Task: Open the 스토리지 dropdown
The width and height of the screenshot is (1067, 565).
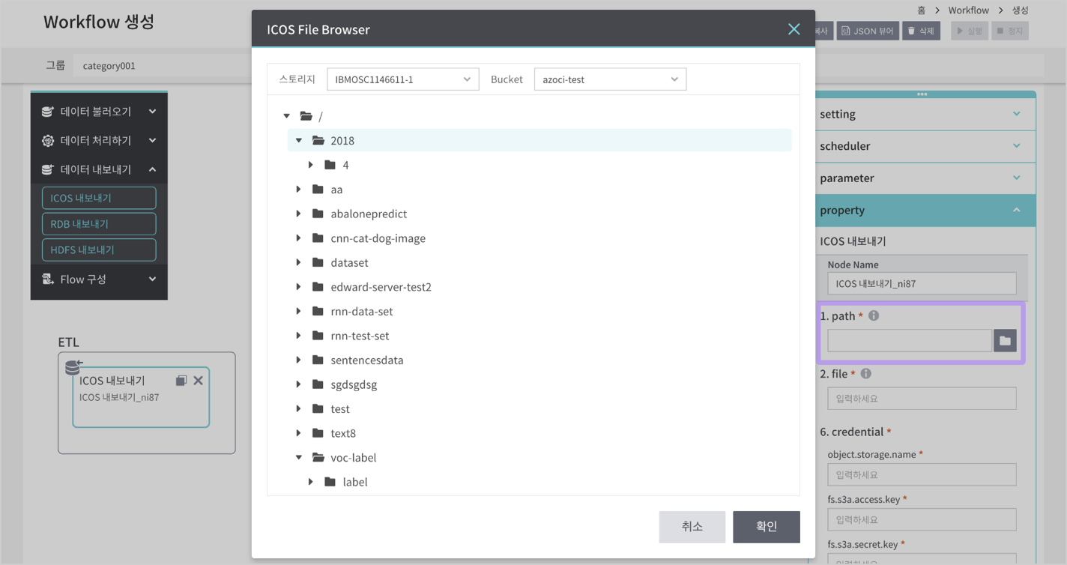Action: 403,79
